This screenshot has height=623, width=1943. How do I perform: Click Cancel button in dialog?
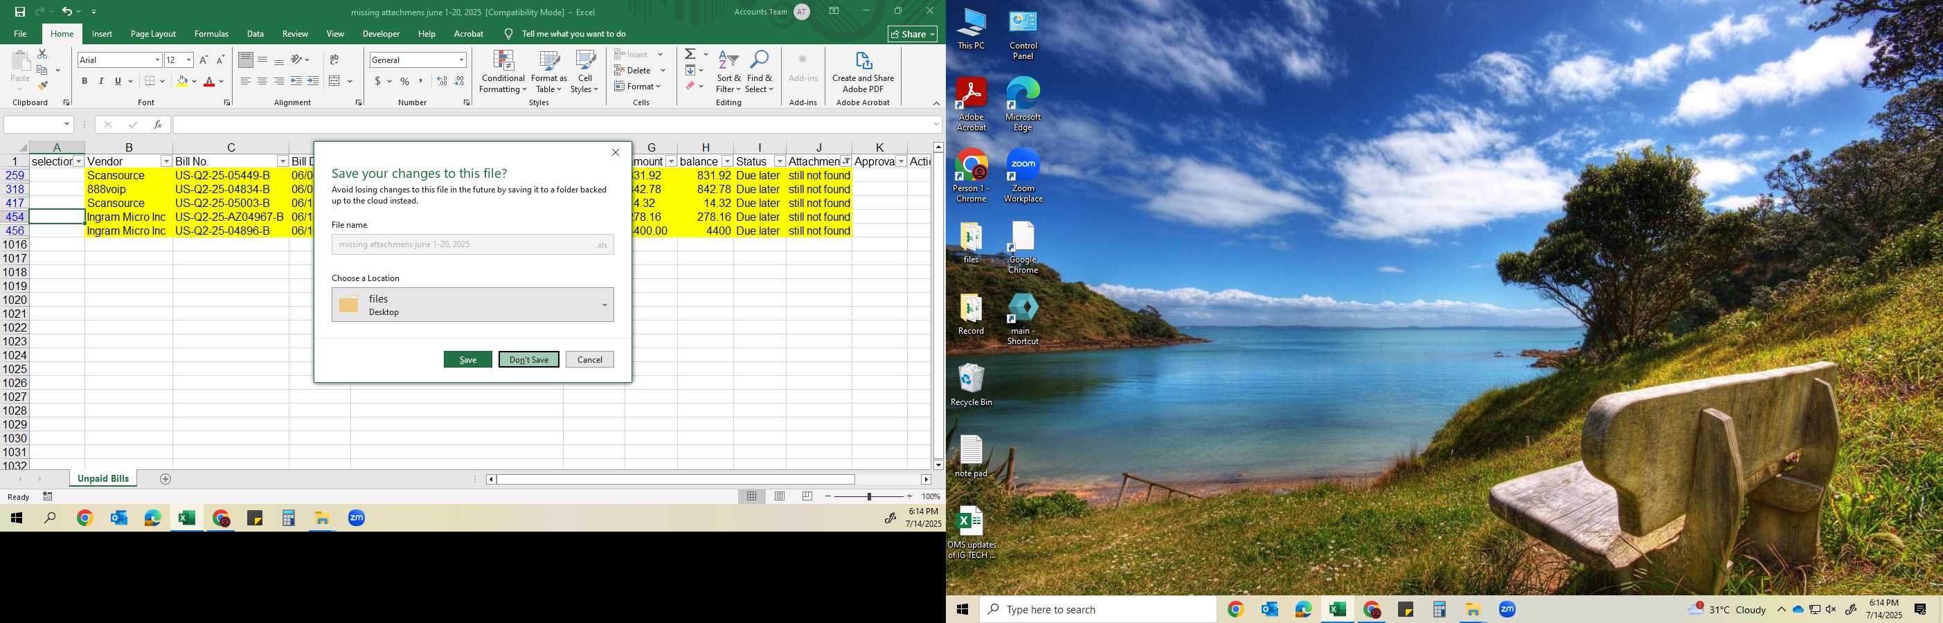(590, 360)
